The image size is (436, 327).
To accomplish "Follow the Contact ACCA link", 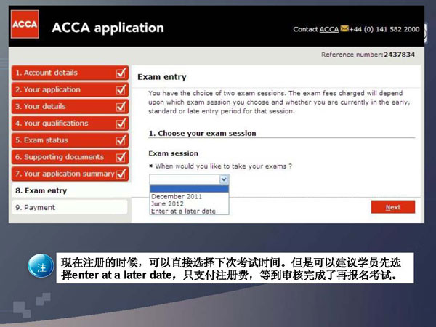I will 329,29.
